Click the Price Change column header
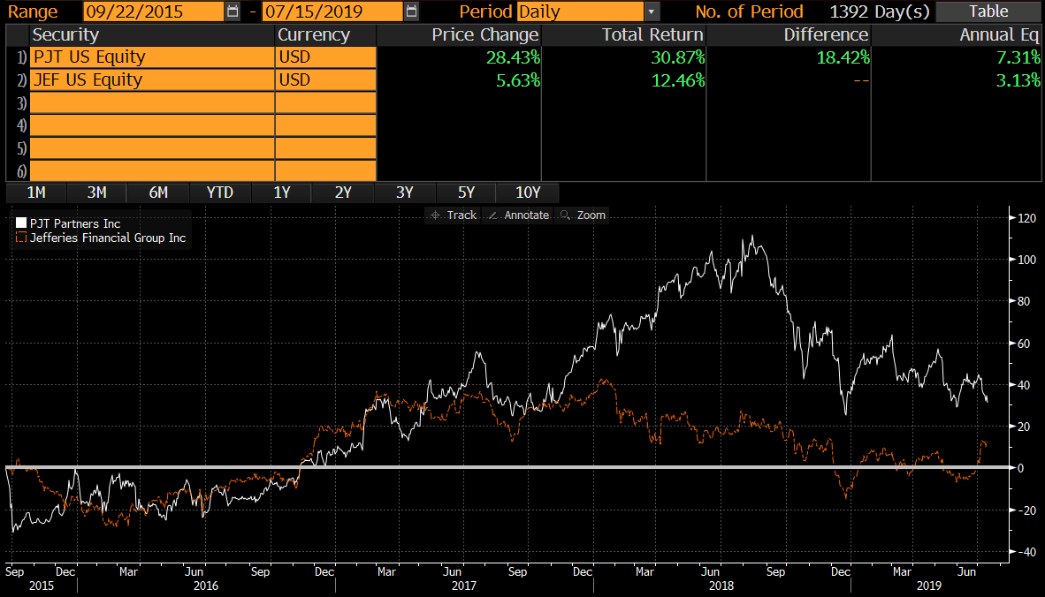Viewport: 1045px width, 597px height. tap(485, 34)
